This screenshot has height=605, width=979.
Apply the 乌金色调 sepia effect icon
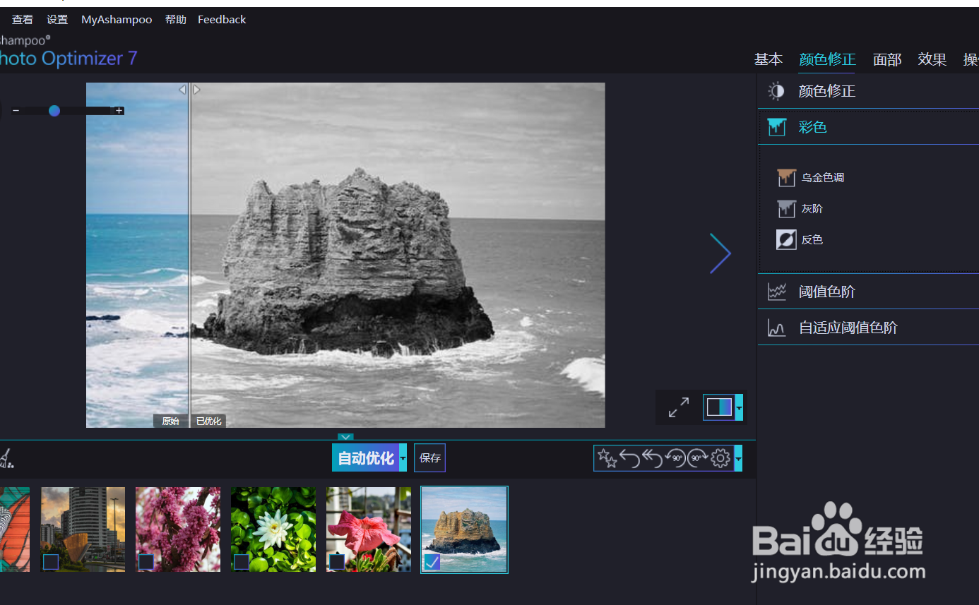point(786,178)
